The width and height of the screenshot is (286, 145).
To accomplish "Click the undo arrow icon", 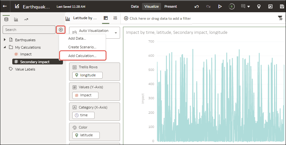I will [197, 6].
